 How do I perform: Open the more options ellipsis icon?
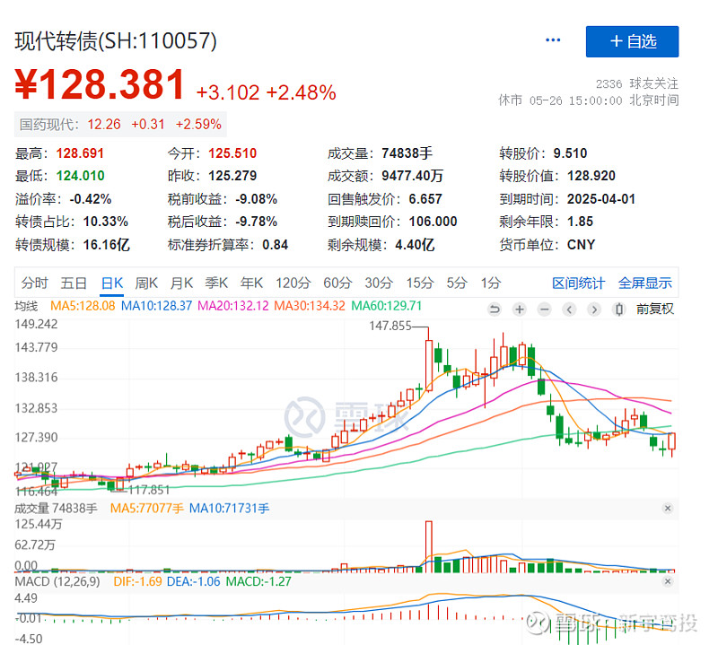click(552, 39)
